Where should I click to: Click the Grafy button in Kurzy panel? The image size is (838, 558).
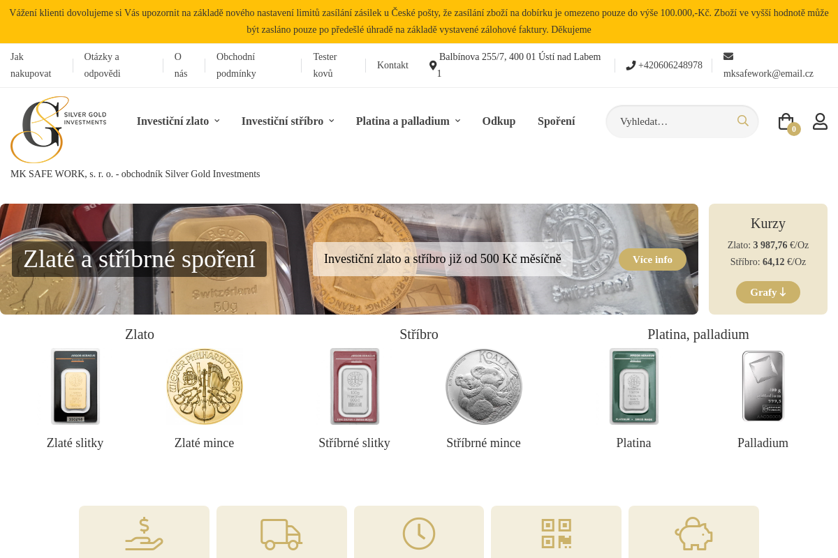[768, 292]
